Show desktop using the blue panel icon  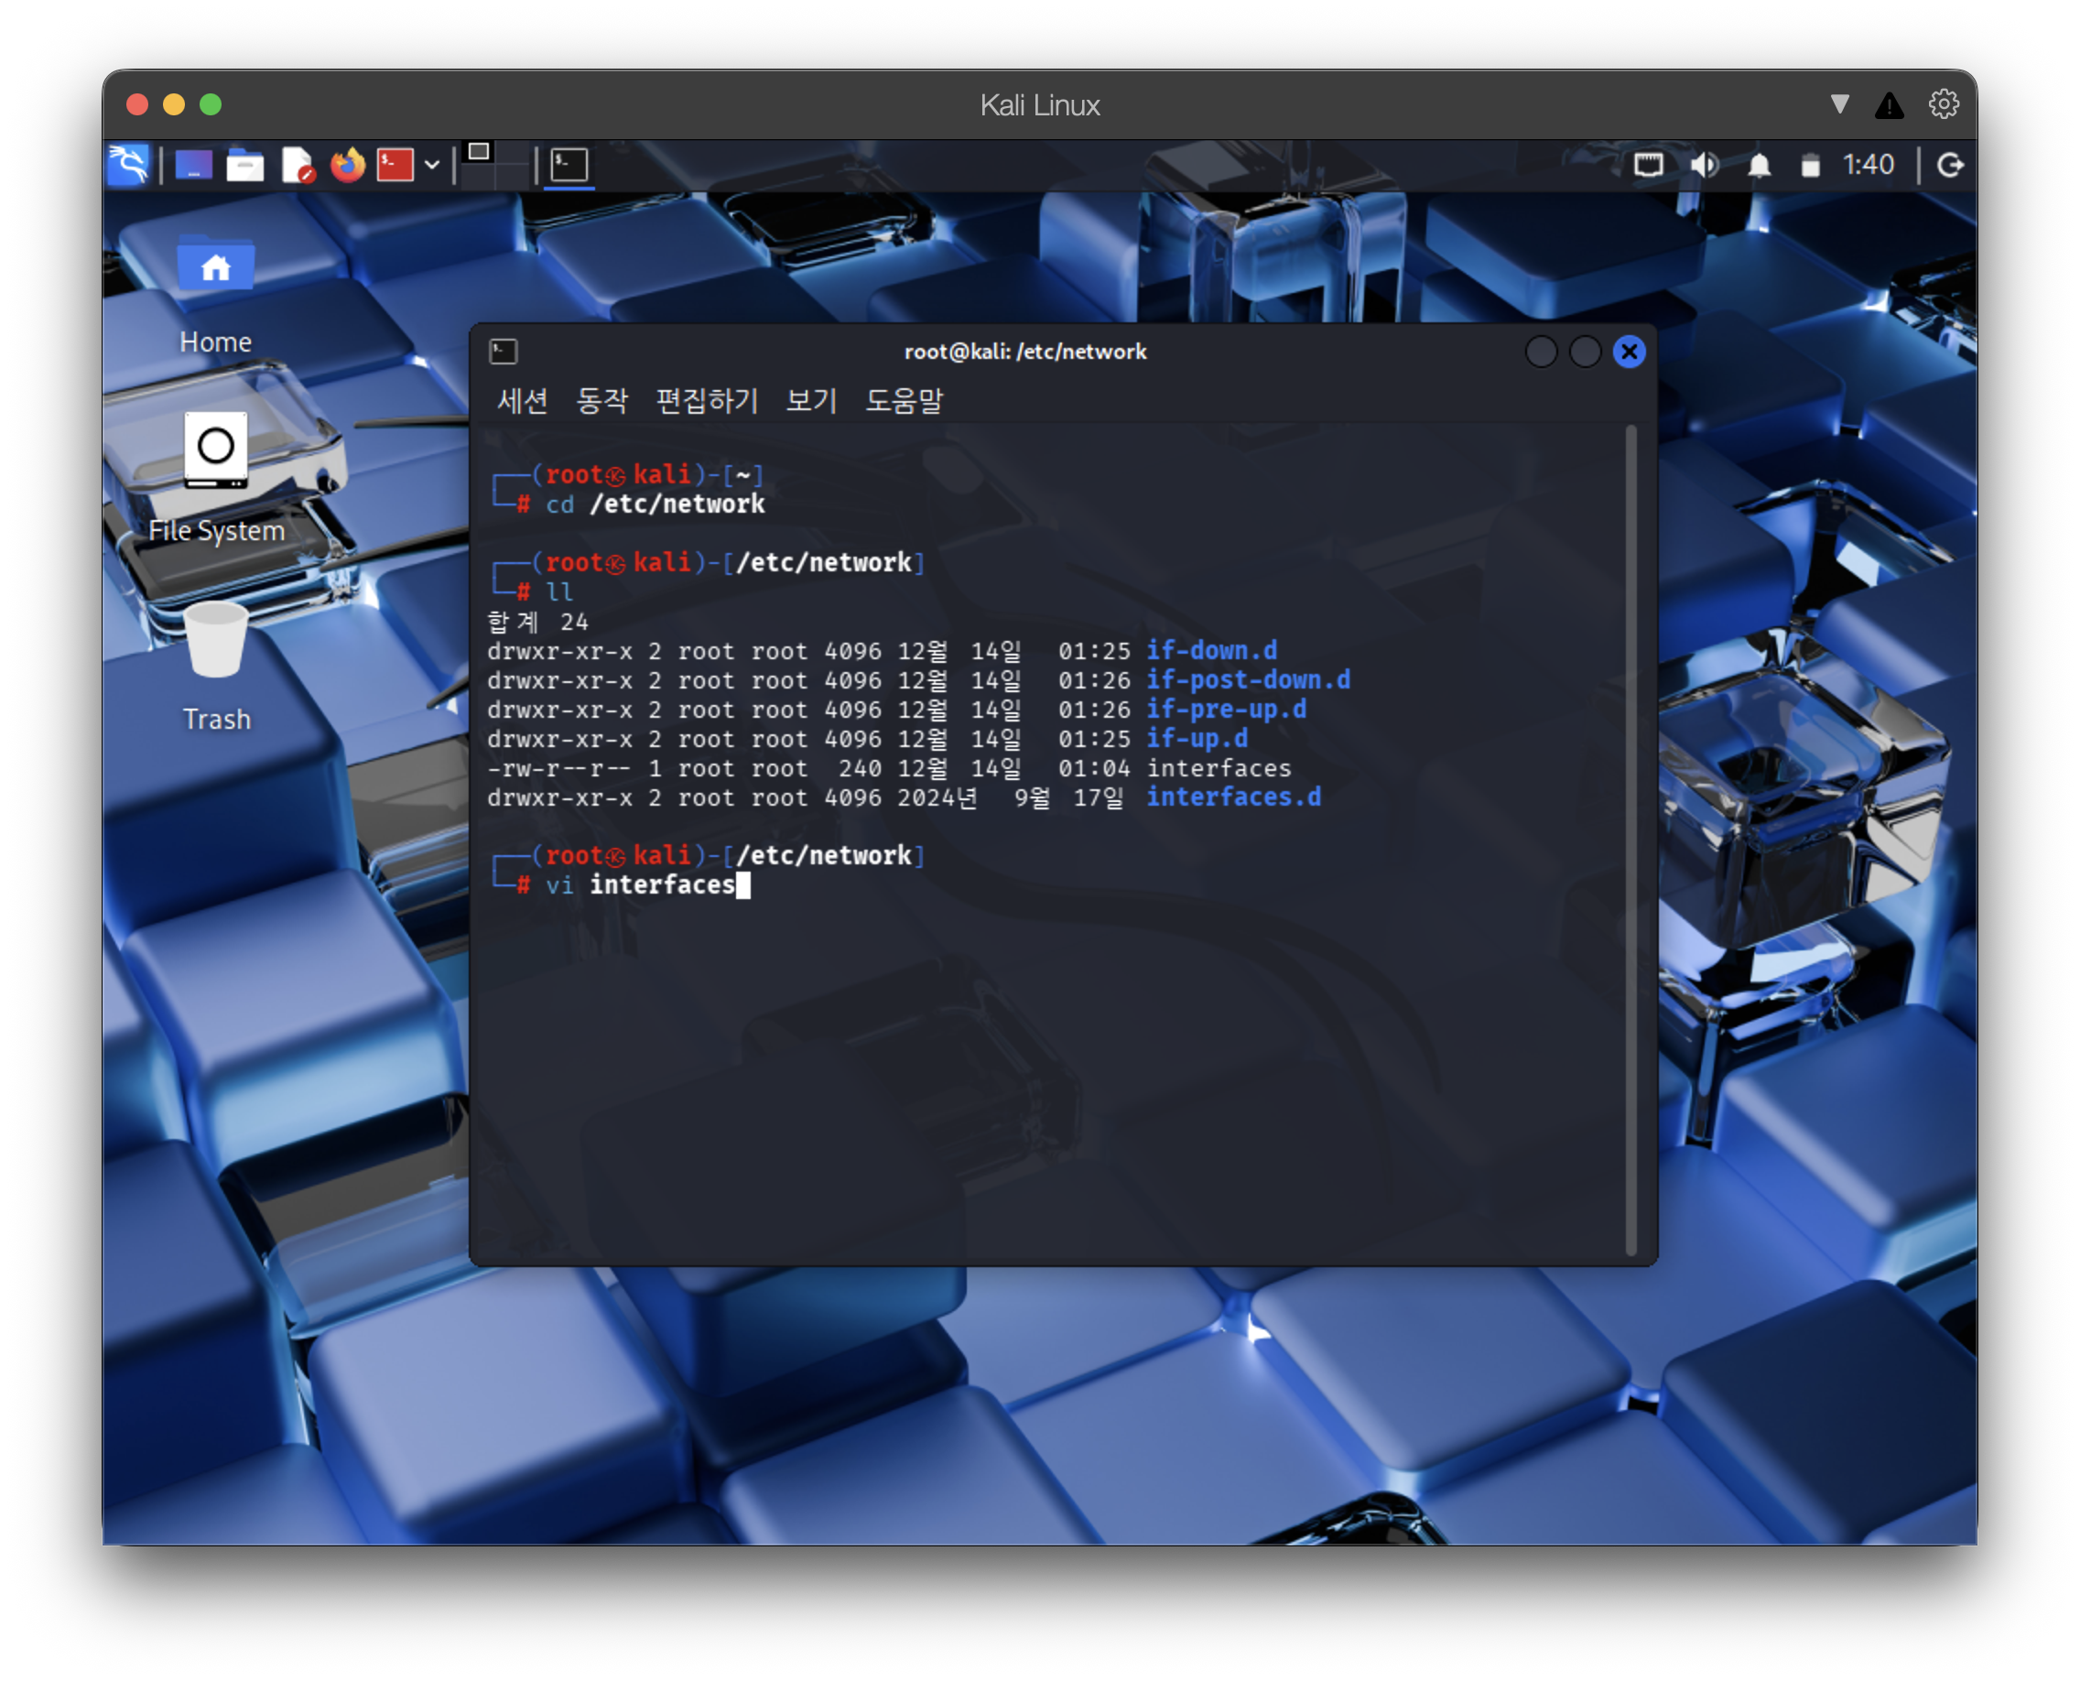pos(194,165)
